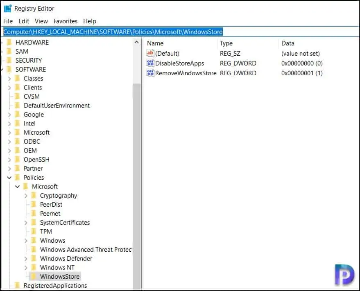Select the WindowsStore key
The image size is (360, 291).
[60, 277]
